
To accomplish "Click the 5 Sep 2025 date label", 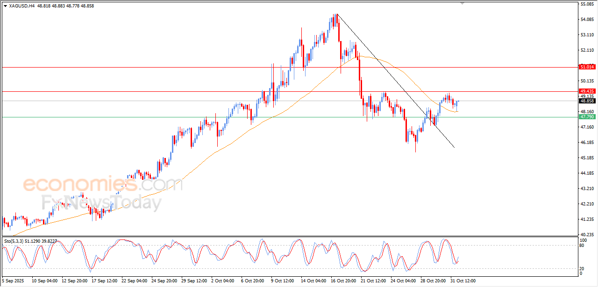I will (x=13, y=281).
